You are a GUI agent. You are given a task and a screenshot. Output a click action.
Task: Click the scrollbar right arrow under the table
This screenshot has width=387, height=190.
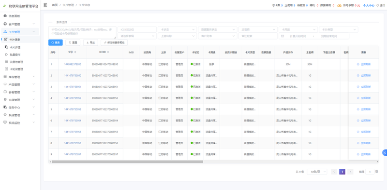pyautogui.click(x=377, y=162)
